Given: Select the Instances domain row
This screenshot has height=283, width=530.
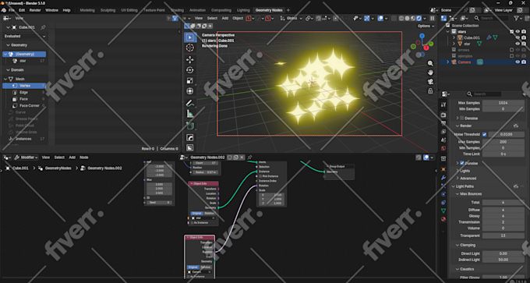Looking at the screenshot, I should [24, 139].
